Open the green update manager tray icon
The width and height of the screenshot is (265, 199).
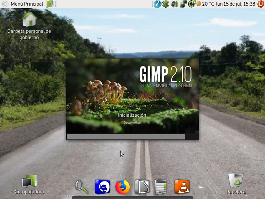click(x=166, y=4)
